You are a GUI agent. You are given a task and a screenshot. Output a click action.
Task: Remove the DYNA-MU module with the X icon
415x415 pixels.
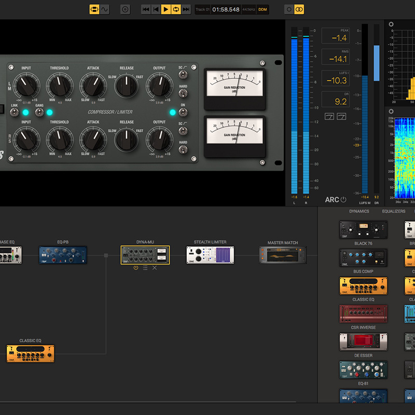155,268
